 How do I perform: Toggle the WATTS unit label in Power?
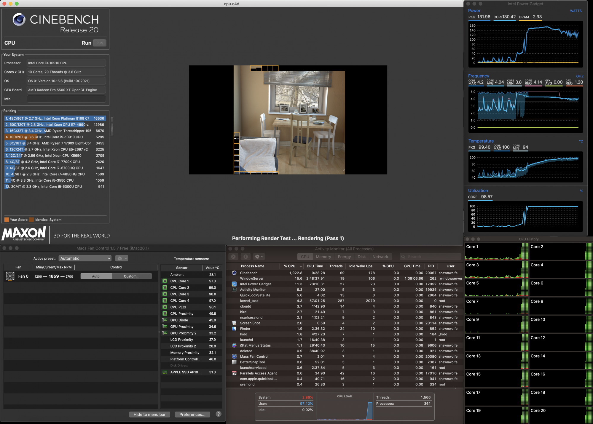576,11
